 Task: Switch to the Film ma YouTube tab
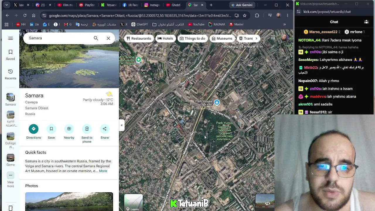tap(66, 5)
